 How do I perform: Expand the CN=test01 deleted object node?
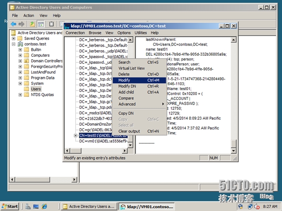click(x=75, y=135)
